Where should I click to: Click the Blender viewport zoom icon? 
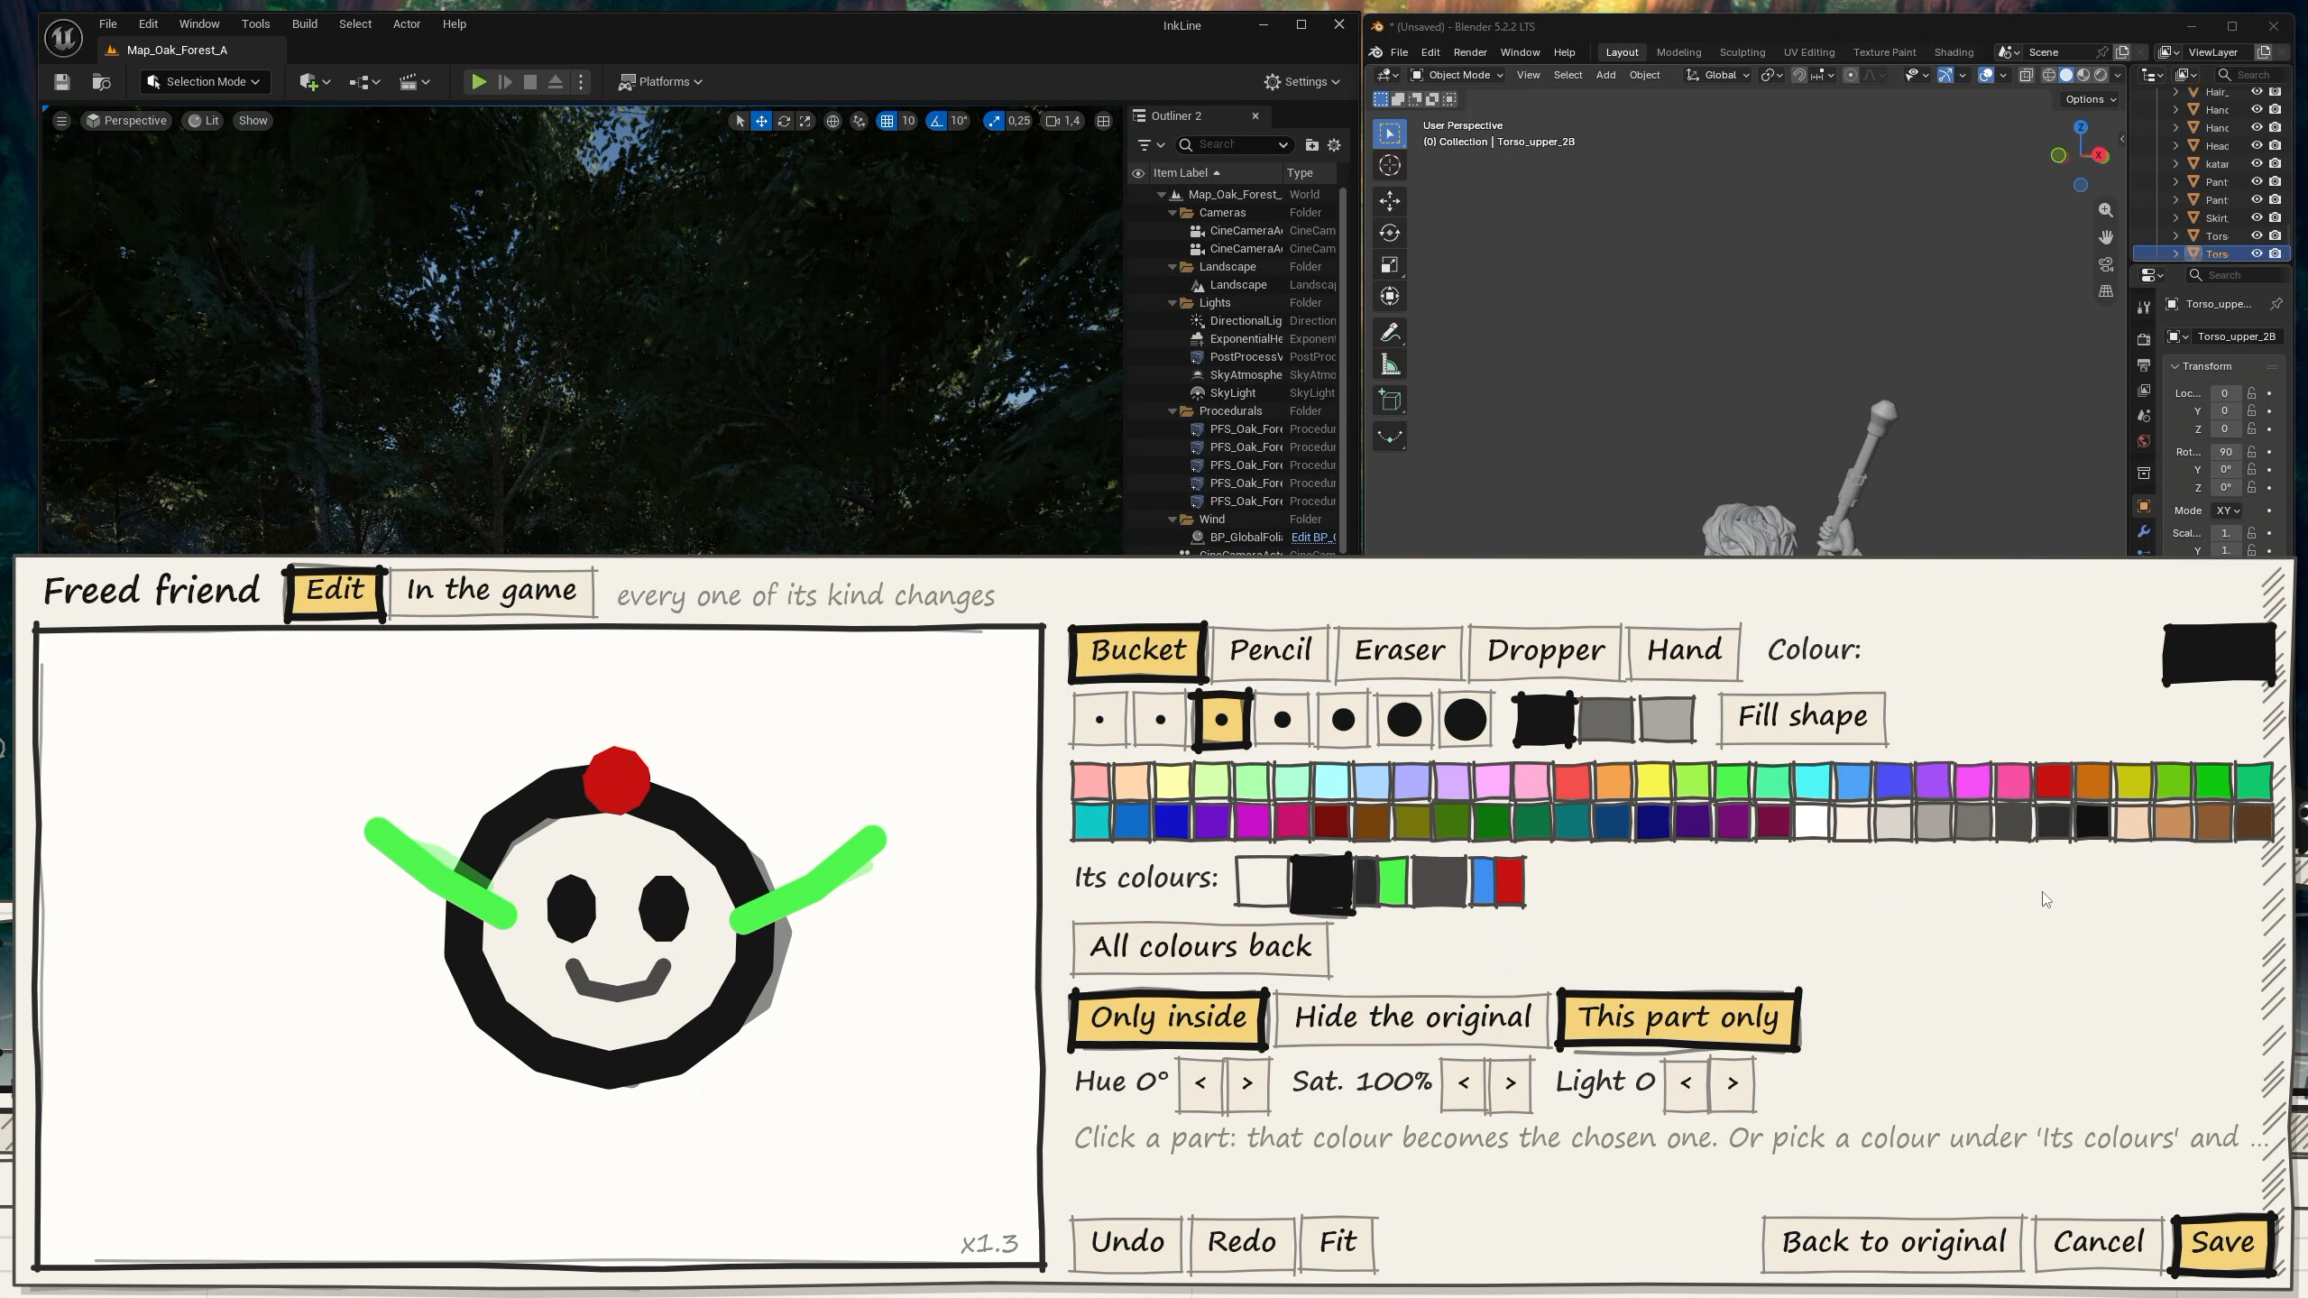click(x=2105, y=210)
